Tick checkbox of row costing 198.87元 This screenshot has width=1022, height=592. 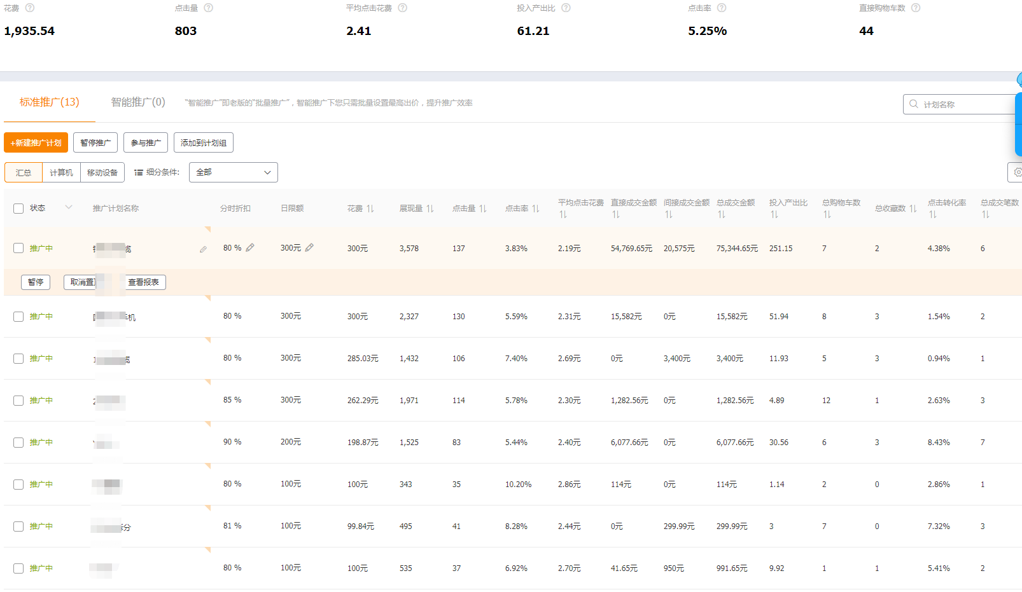pyautogui.click(x=18, y=443)
